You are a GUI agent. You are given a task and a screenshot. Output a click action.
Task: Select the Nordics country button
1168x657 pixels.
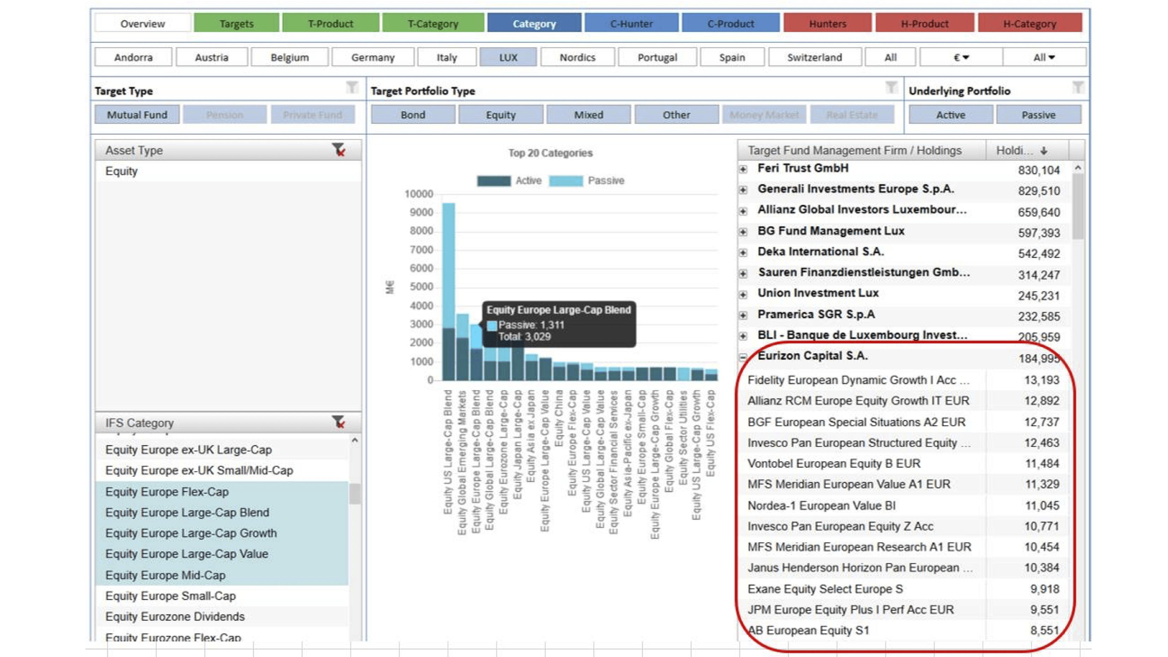(577, 57)
